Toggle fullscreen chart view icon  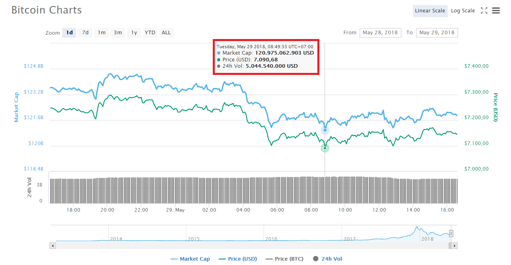point(484,11)
